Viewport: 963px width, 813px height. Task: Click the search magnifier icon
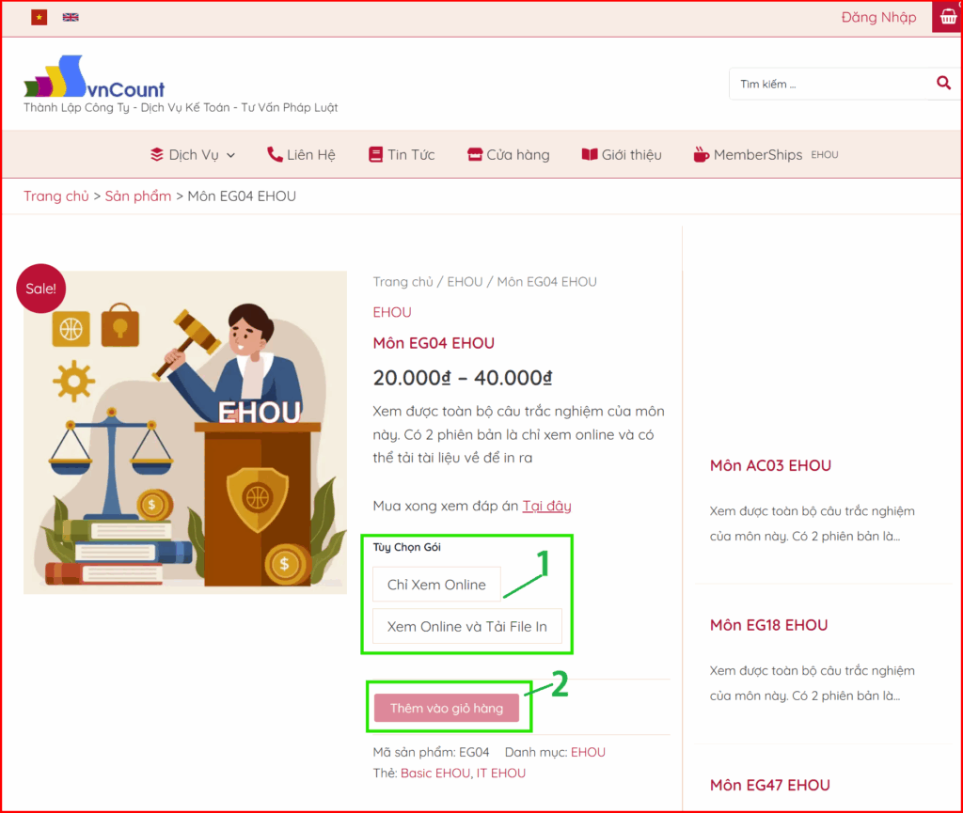[943, 83]
